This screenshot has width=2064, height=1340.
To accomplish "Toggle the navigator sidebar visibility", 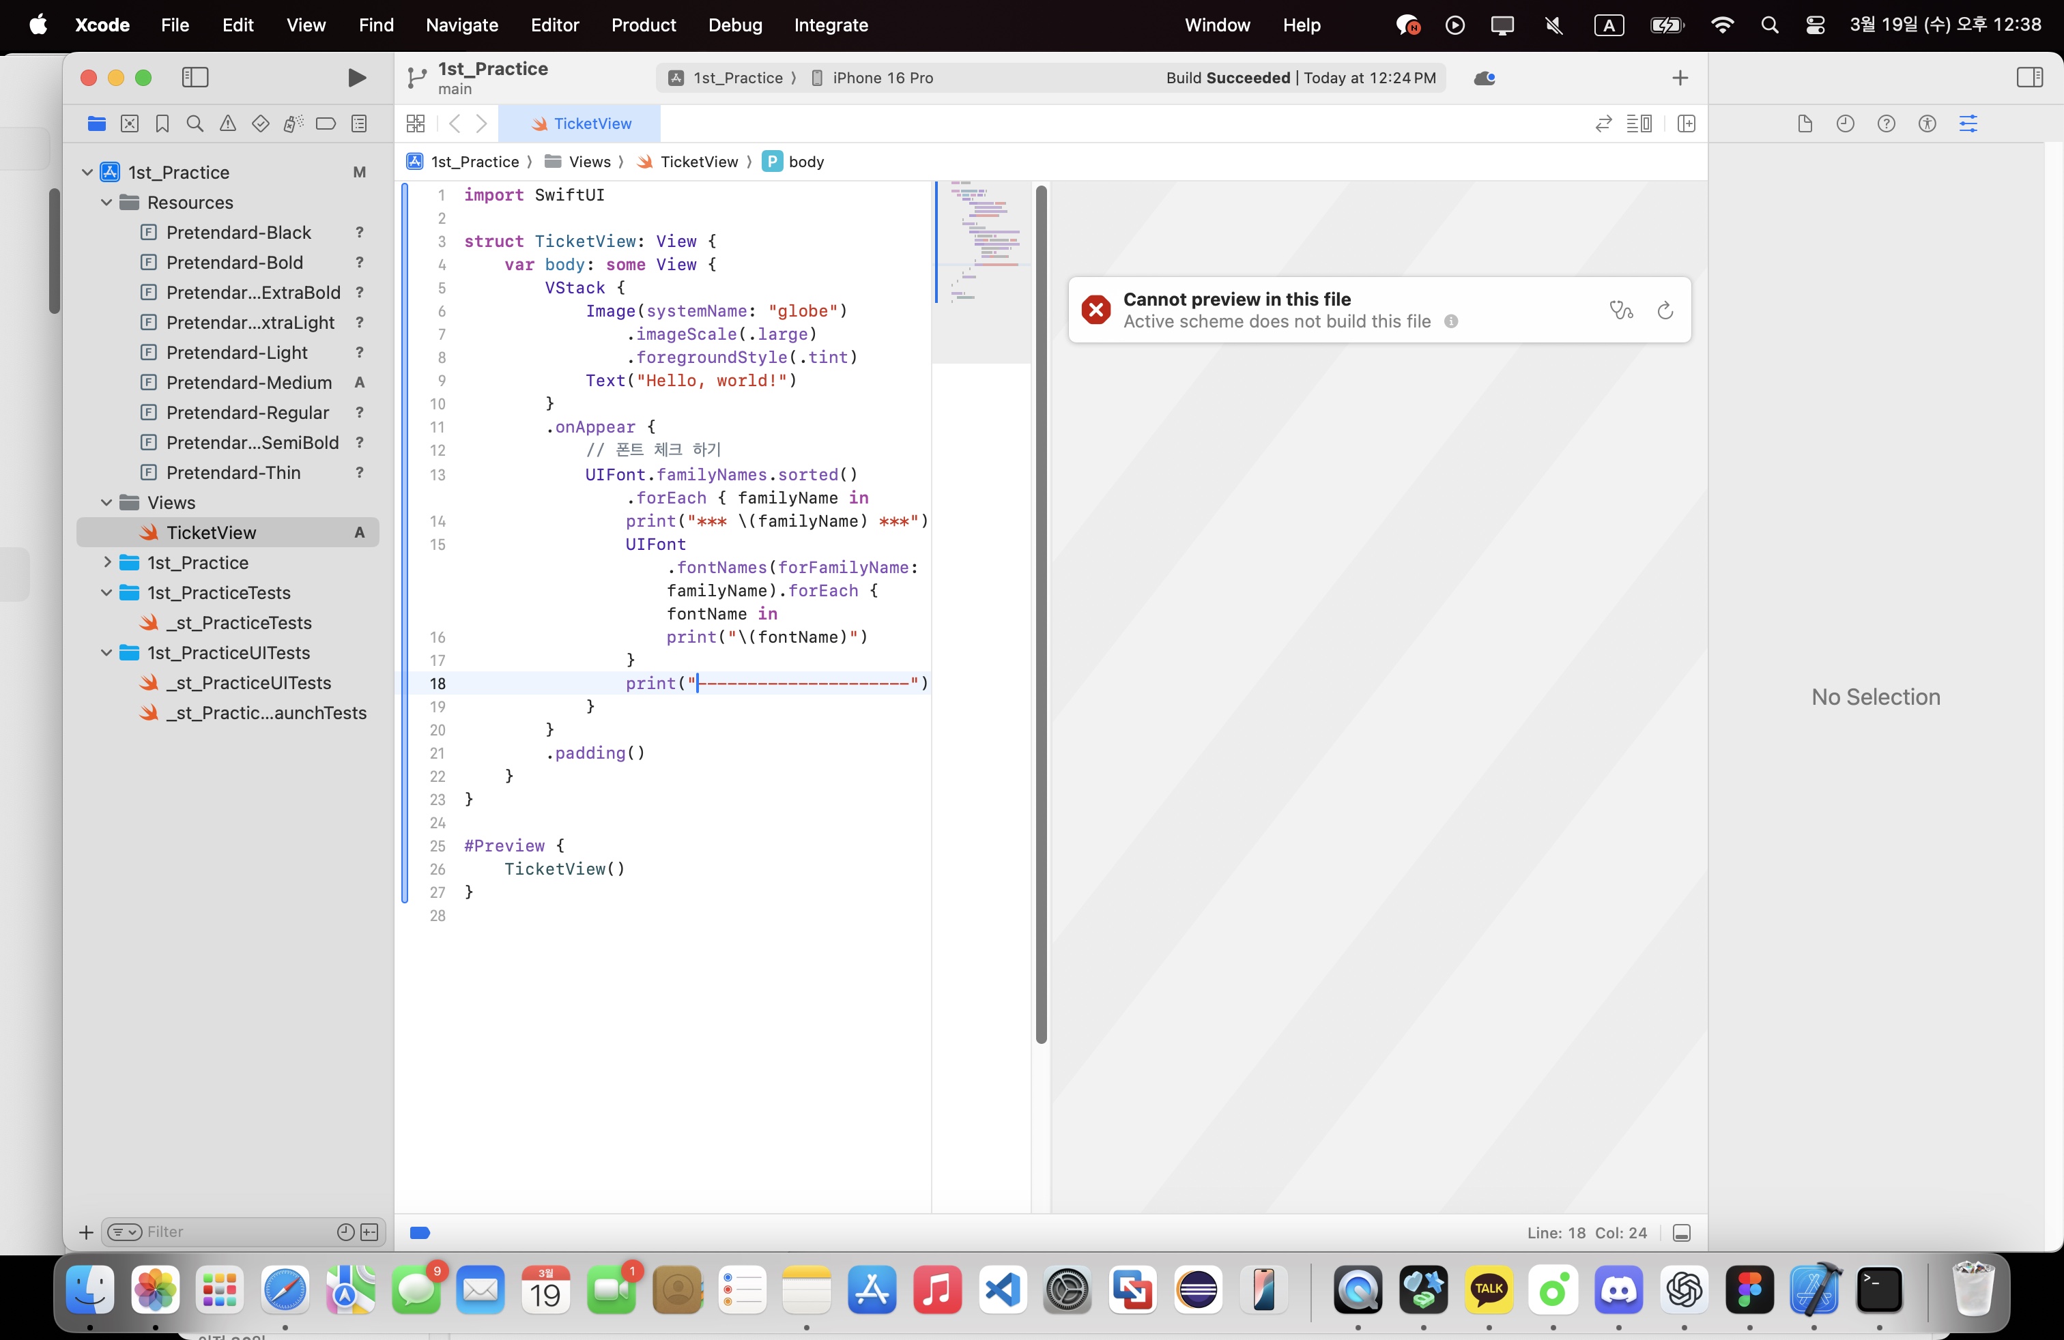I will [x=195, y=78].
